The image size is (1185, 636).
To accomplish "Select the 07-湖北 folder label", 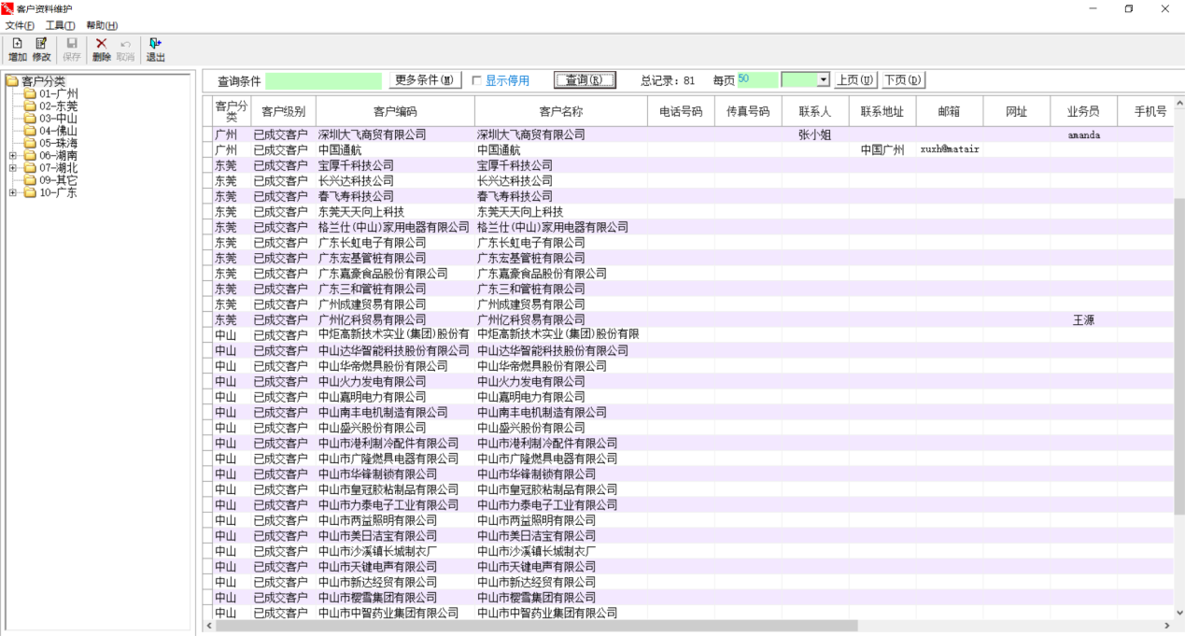I will point(59,168).
